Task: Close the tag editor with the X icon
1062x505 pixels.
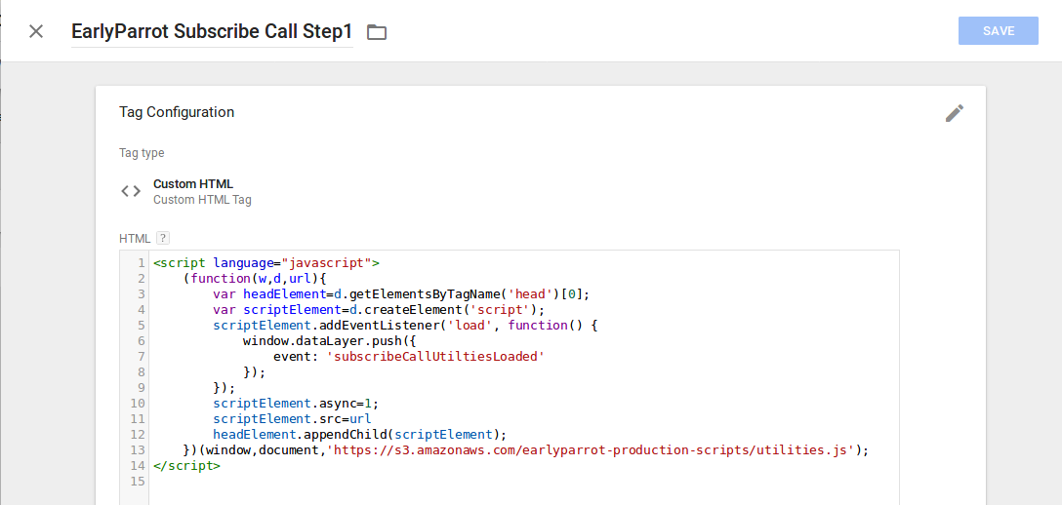Action: [36, 31]
